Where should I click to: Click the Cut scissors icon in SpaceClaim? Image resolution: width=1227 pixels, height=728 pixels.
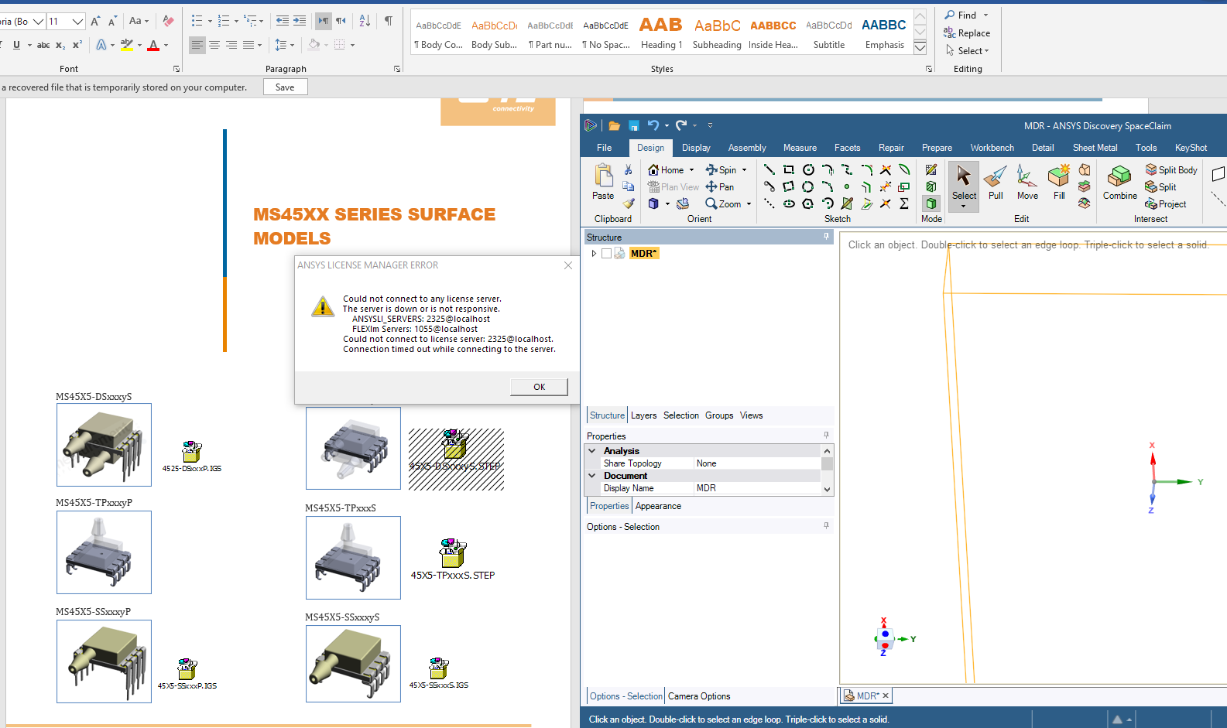tap(629, 169)
